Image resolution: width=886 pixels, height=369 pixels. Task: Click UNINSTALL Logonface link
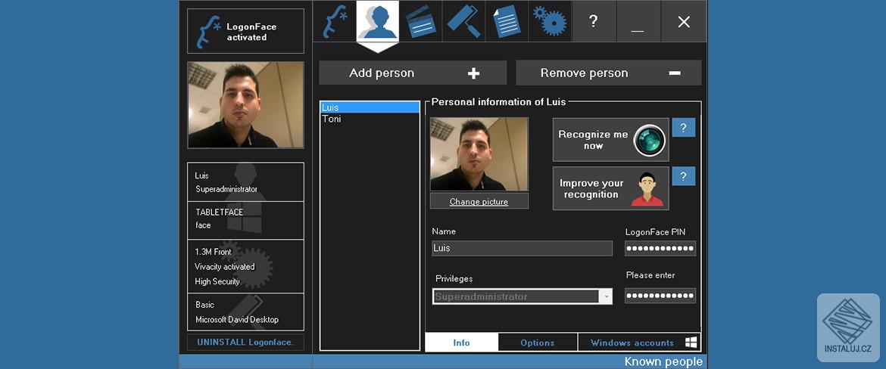click(x=245, y=342)
